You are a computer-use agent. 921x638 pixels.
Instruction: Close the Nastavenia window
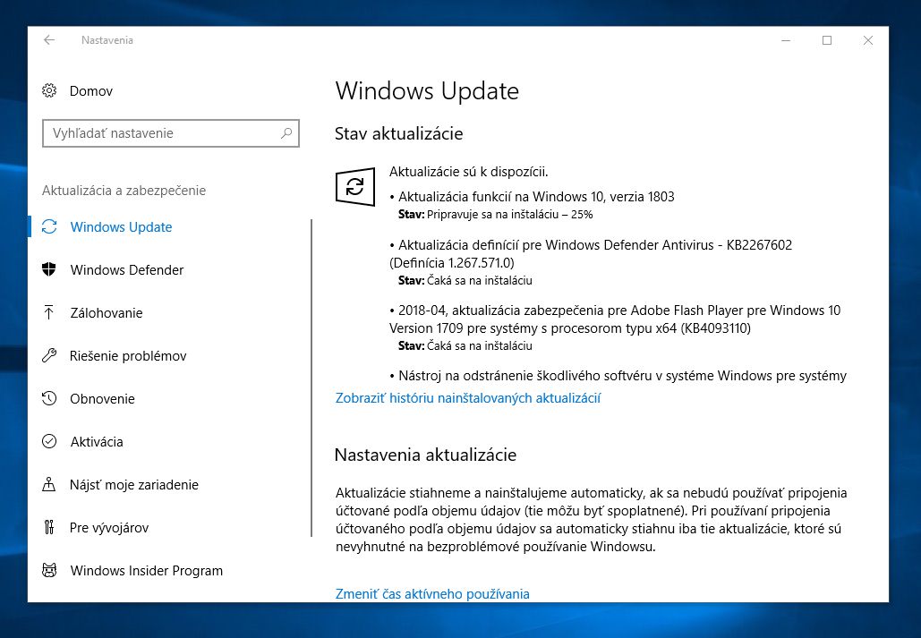(x=868, y=40)
